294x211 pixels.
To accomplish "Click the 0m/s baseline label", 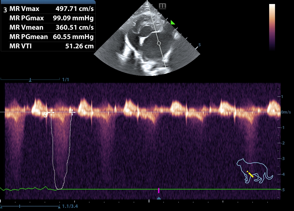I will coord(285,112).
